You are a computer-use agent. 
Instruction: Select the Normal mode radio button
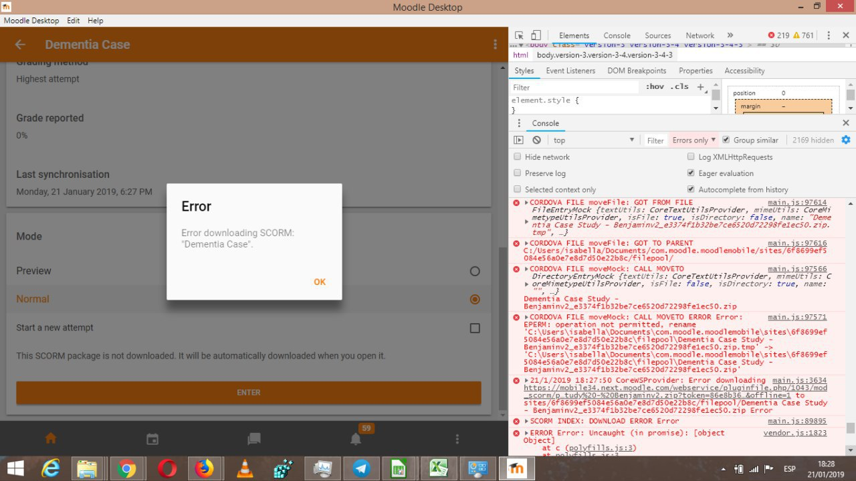coord(475,299)
